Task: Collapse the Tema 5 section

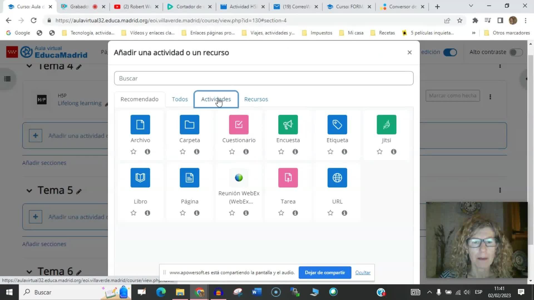Action: pos(29,191)
